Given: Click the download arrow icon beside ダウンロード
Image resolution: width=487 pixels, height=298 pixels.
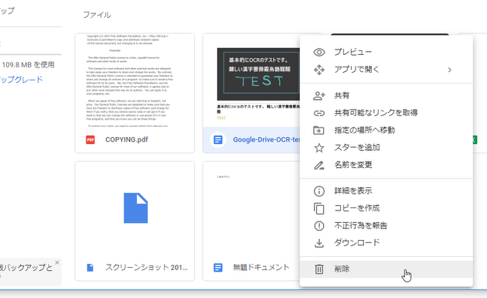Looking at the screenshot, I should coord(319,243).
